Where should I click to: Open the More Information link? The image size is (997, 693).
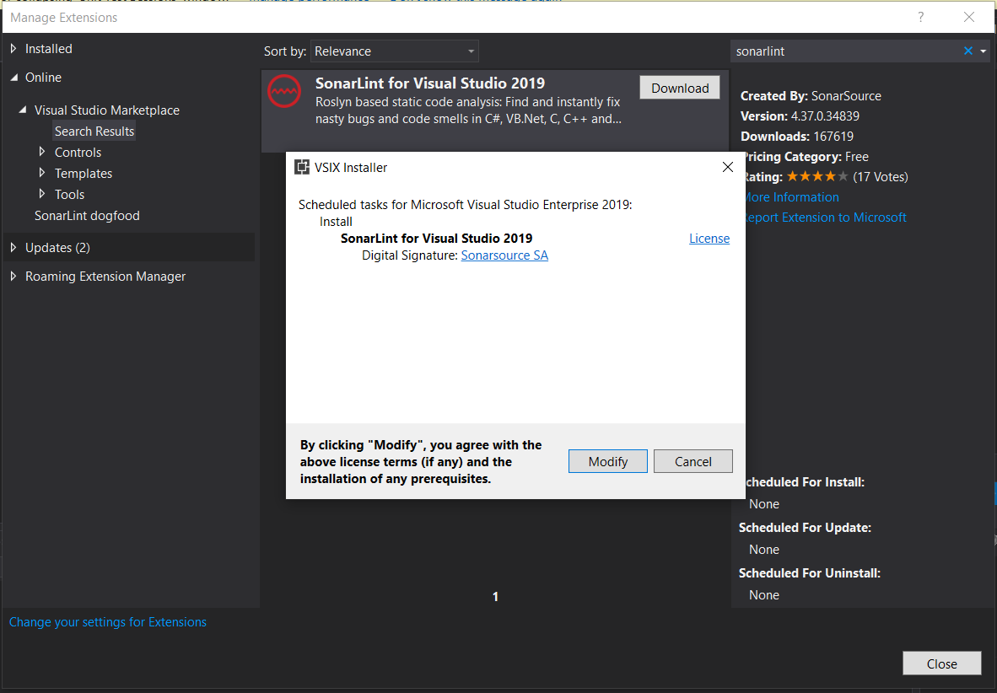tap(790, 197)
